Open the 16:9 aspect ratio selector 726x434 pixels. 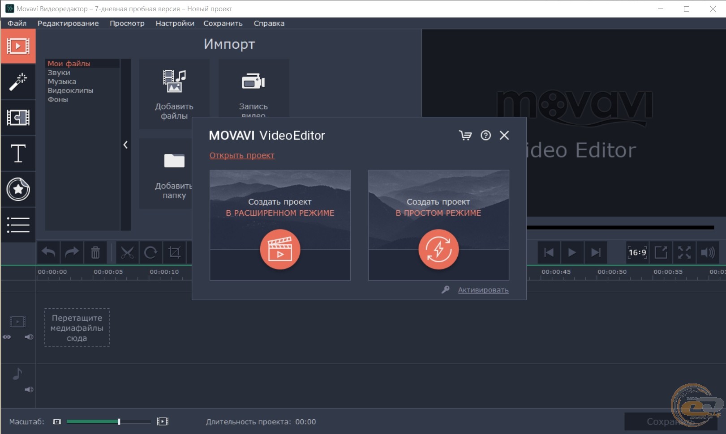pos(637,253)
